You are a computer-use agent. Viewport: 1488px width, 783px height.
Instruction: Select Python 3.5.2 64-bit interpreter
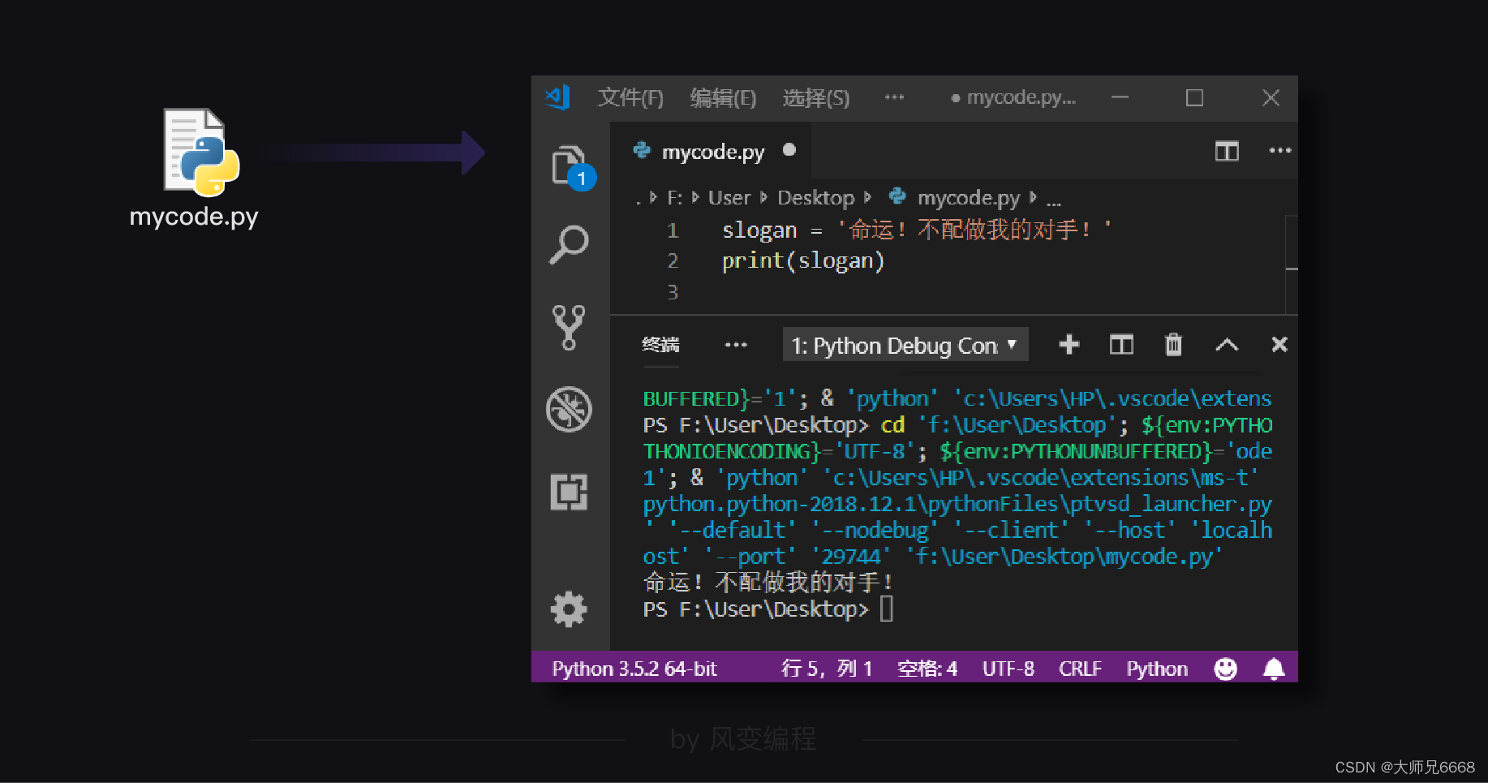(x=634, y=669)
